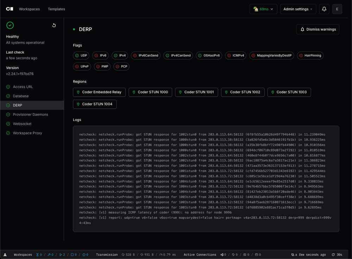Open the 69ms latency region dropdown
This screenshot has height=259, width=352.
pos(263,9)
